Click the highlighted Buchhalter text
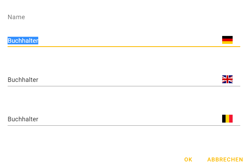 pos(23,41)
